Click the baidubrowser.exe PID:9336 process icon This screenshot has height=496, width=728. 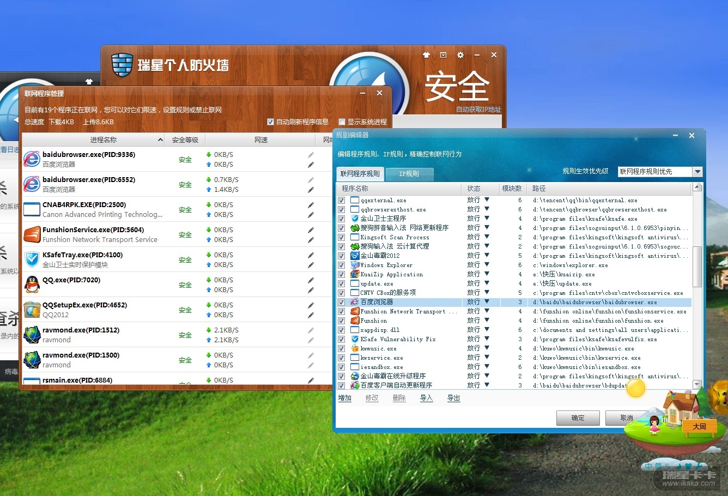[x=32, y=159]
